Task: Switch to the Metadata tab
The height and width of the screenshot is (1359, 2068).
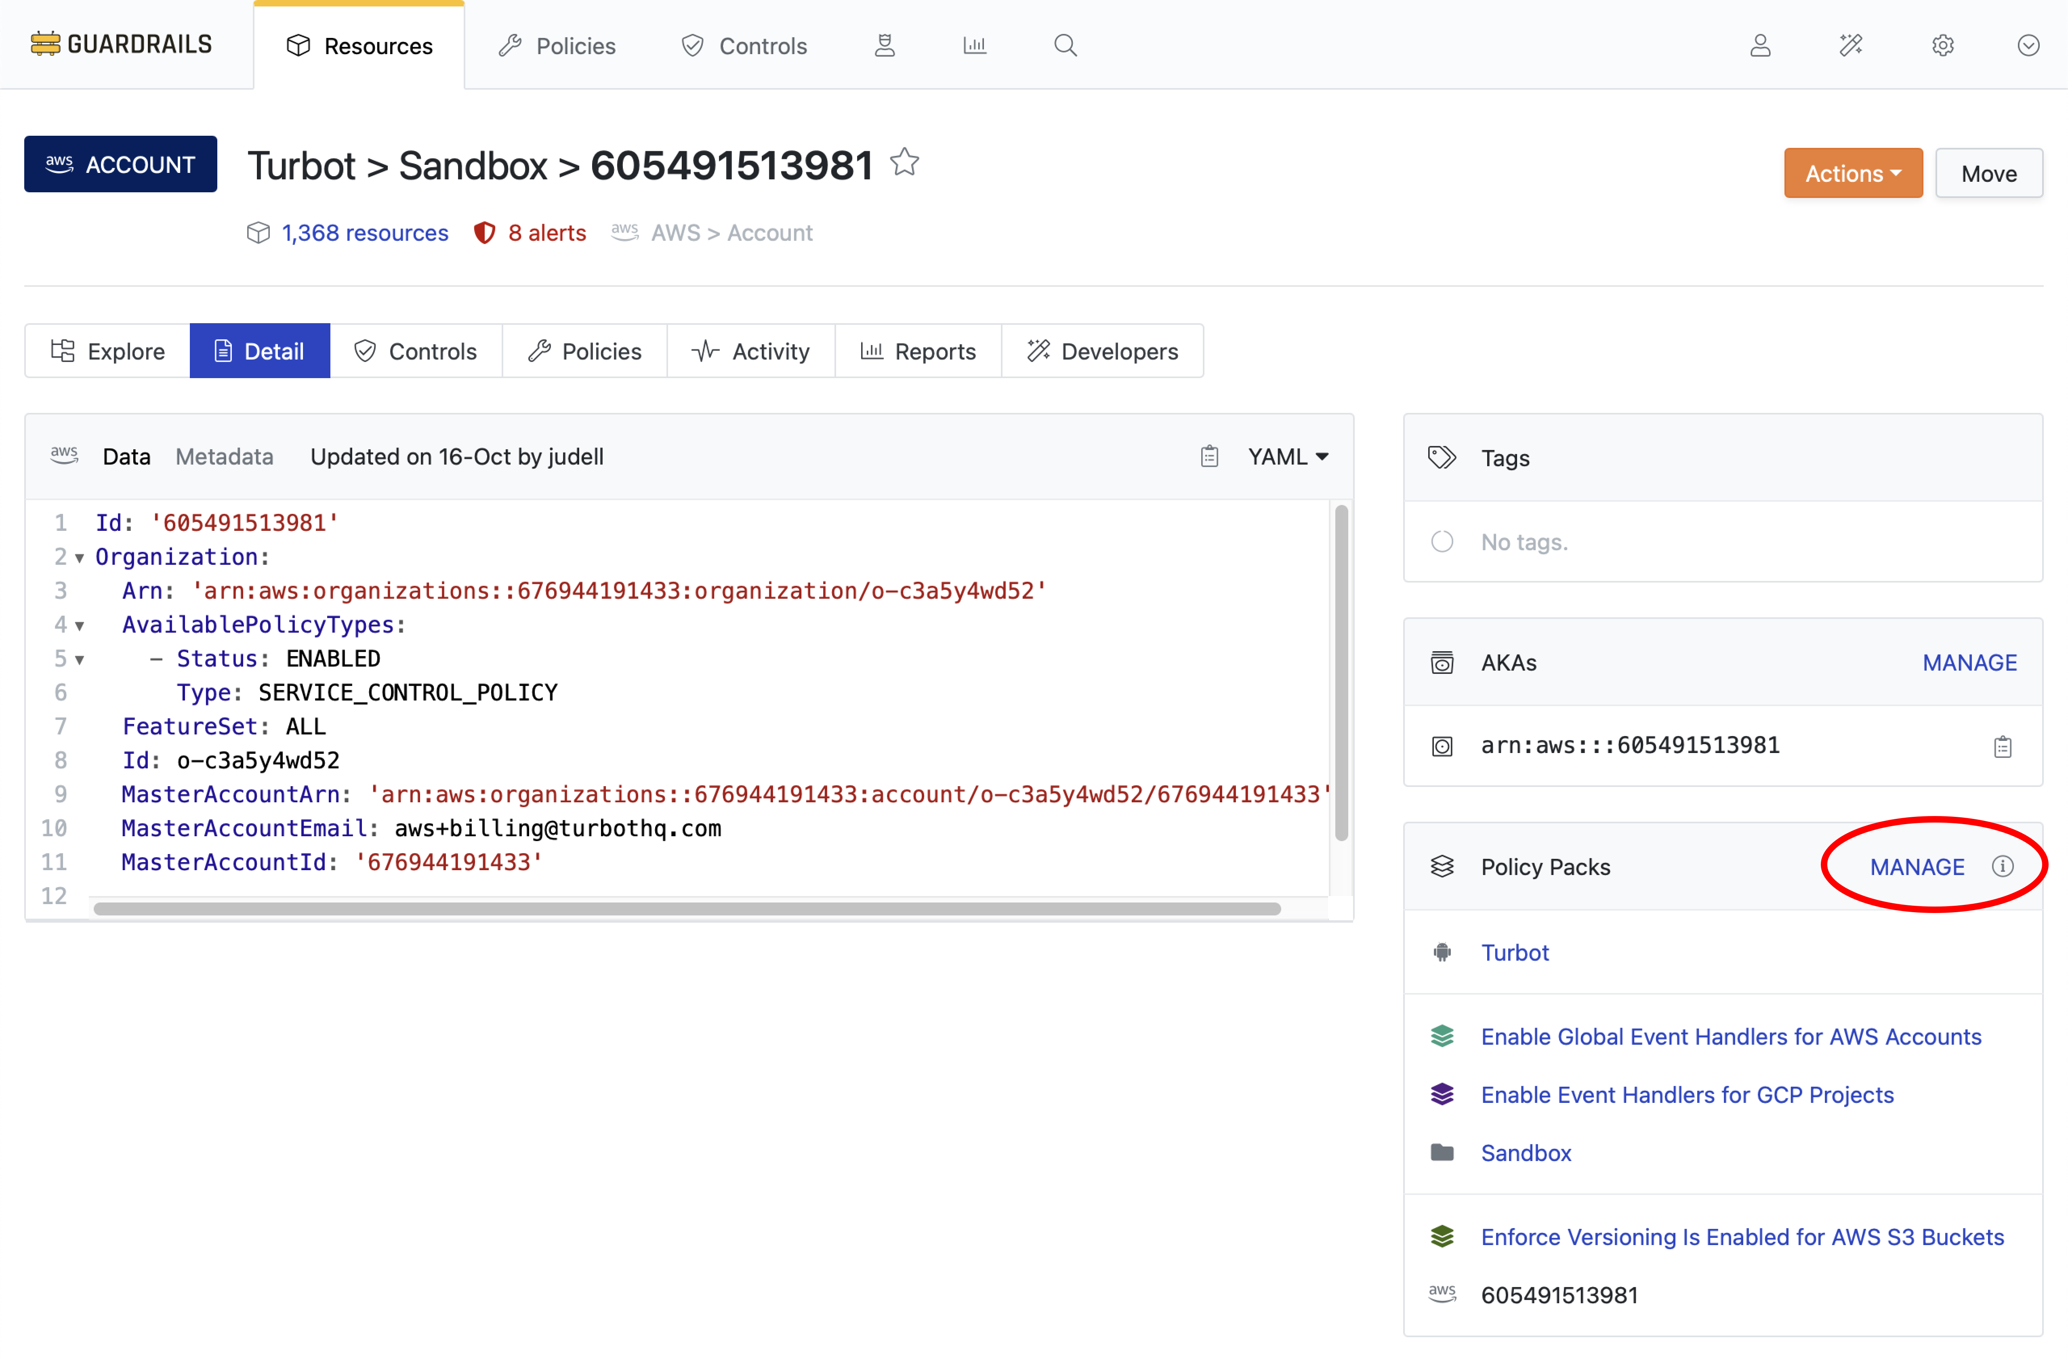Action: pyautogui.click(x=224, y=456)
